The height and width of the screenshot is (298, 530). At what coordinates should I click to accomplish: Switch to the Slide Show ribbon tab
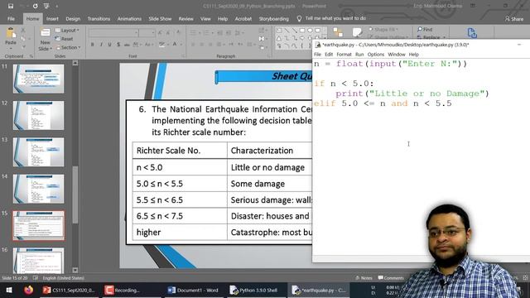pyautogui.click(x=160, y=19)
